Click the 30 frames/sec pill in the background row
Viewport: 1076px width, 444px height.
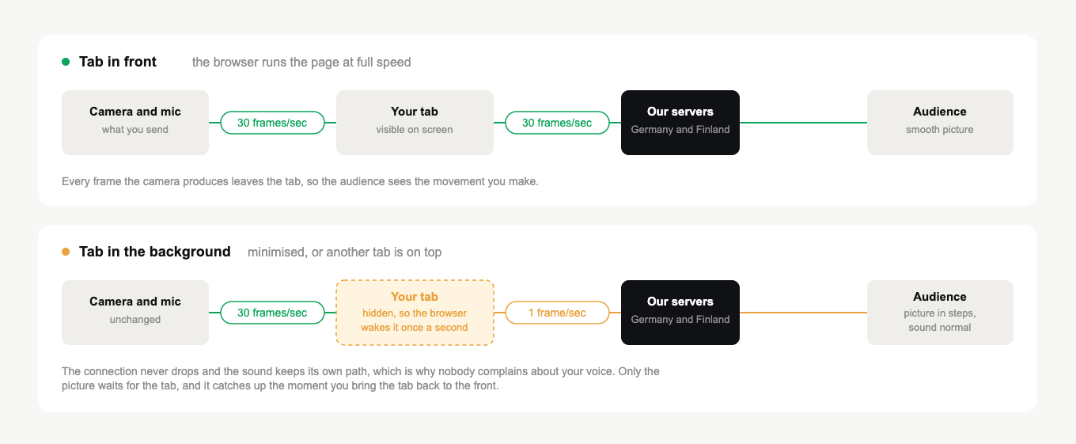pyautogui.click(x=272, y=313)
